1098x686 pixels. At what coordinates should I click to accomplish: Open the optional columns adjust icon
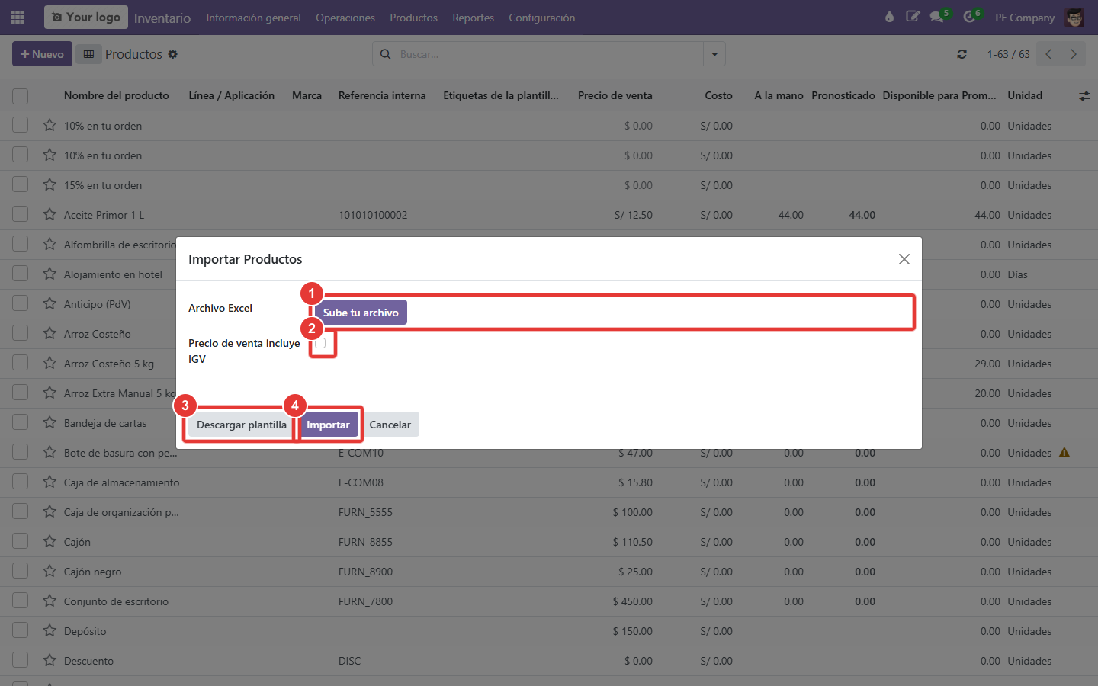click(x=1084, y=96)
